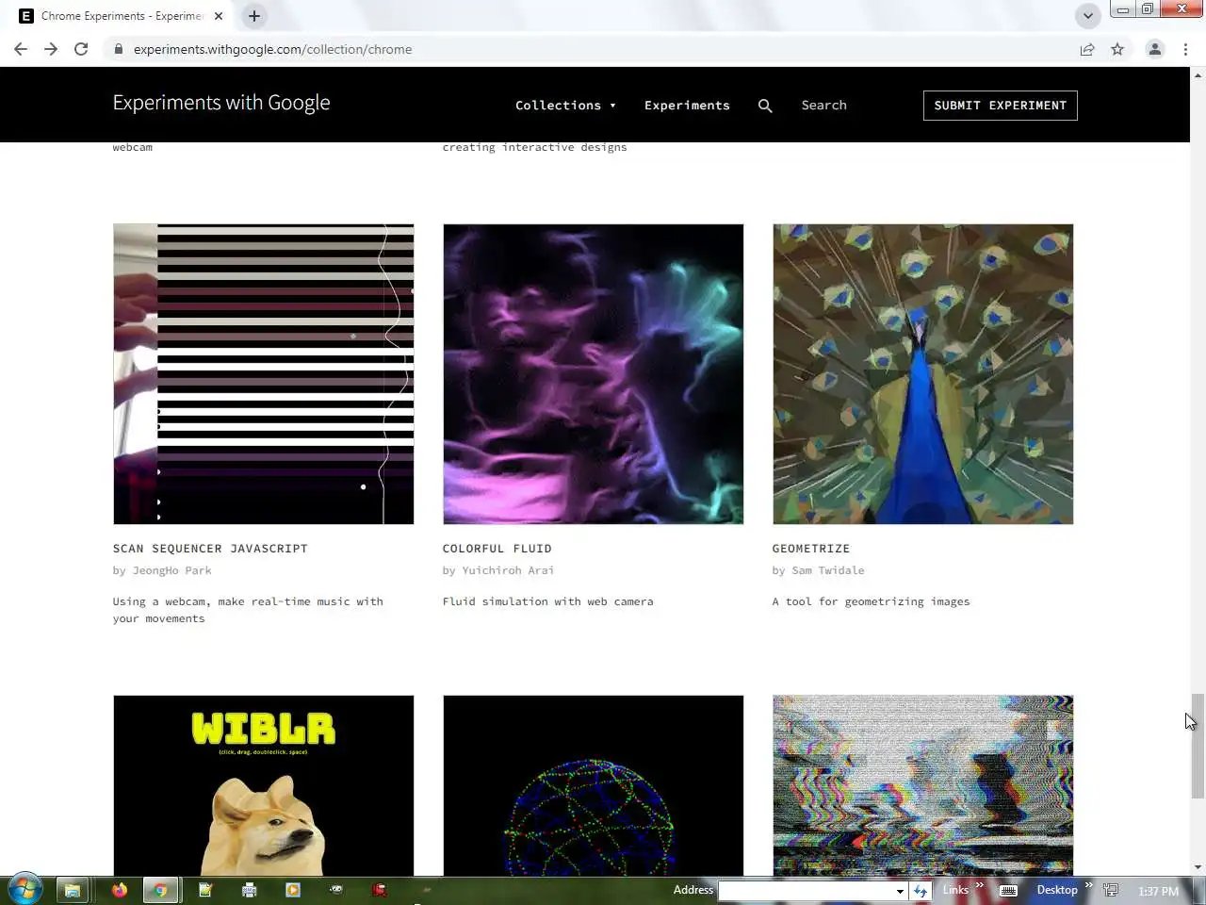Open the taskbar Address dropdown arrow

[x=900, y=891]
